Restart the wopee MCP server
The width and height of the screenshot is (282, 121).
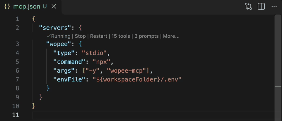coord(99,36)
